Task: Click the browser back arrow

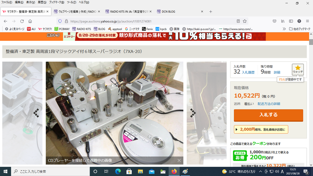Action: click(x=6, y=21)
